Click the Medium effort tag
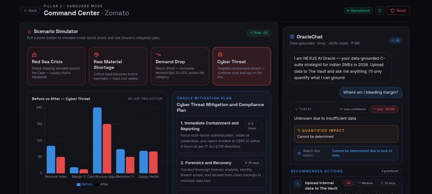This screenshot has width=432, height=194. [x=366, y=183]
